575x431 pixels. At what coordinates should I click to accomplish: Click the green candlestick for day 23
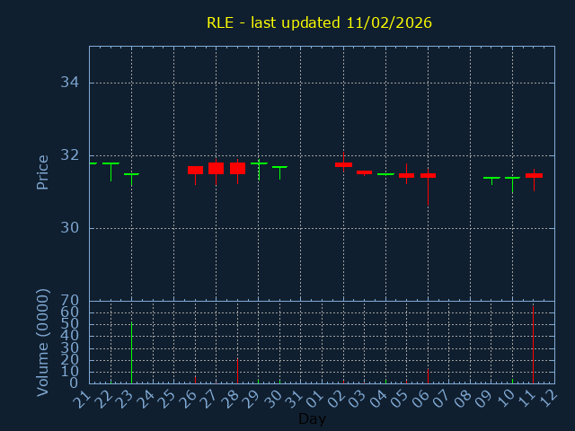coord(131,174)
